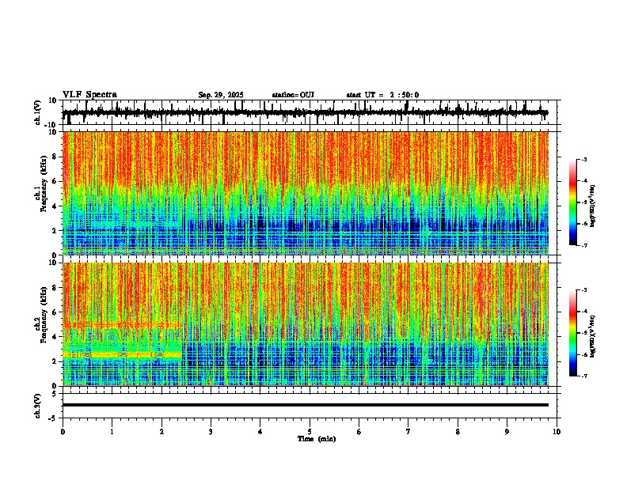627x484 pixels.
Task: Select the date text "Sep. 29, 2025"
Action: pyautogui.click(x=221, y=95)
